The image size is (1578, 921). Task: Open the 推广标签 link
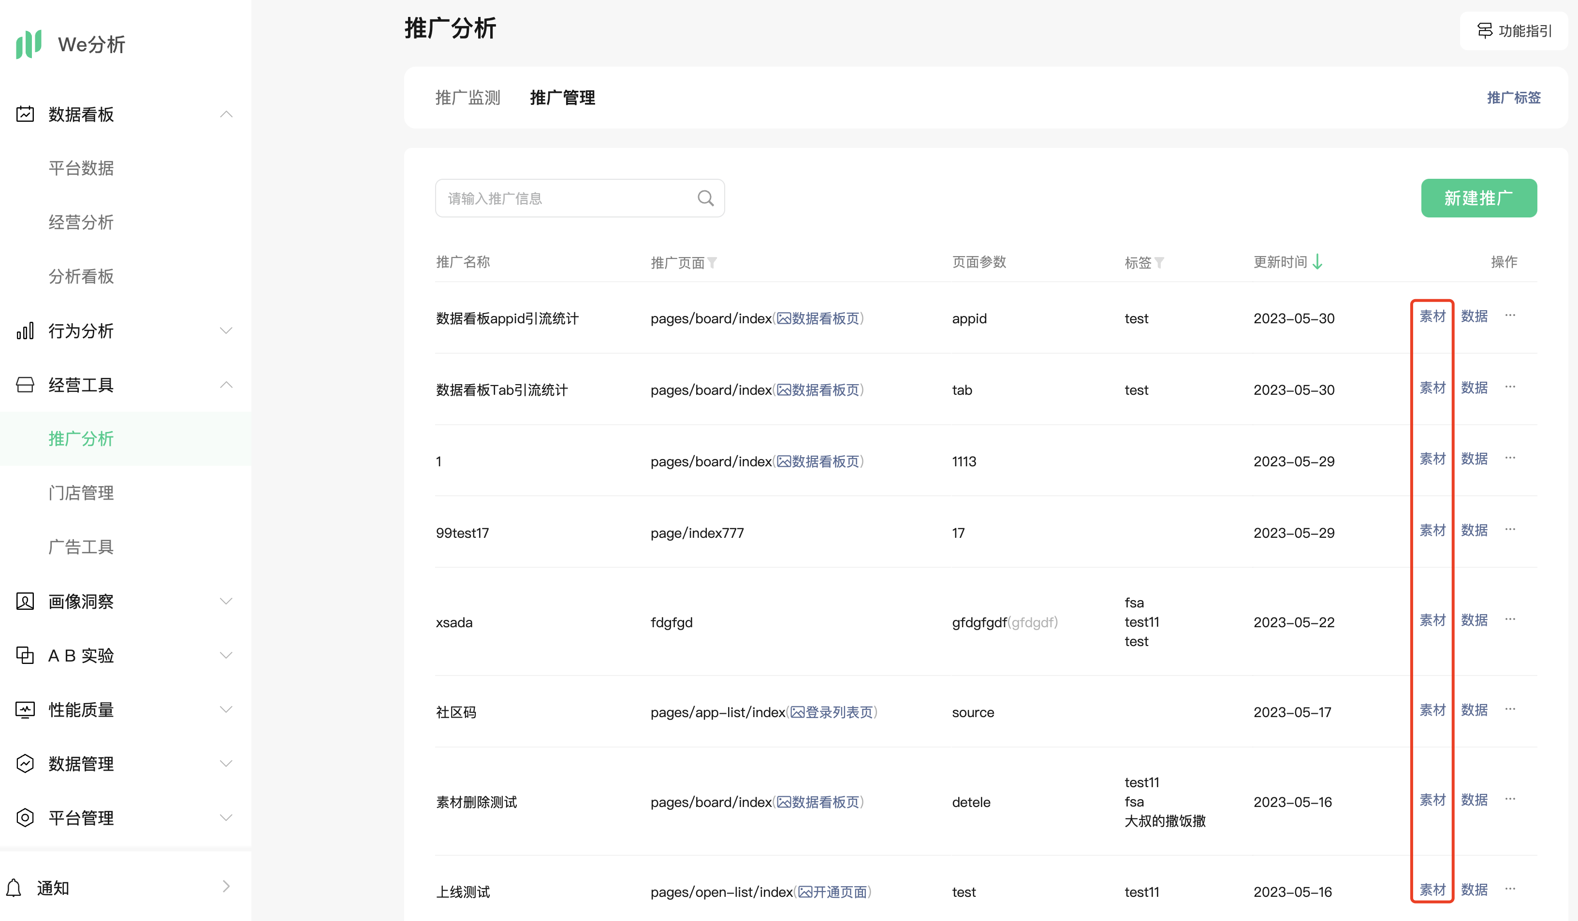pyautogui.click(x=1514, y=98)
